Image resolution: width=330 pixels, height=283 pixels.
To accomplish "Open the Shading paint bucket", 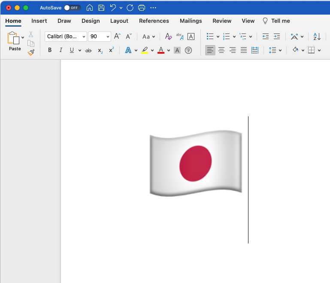I will (x=296, y=50).
